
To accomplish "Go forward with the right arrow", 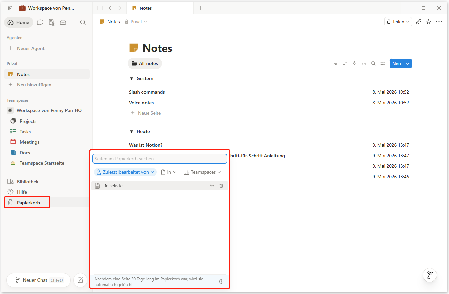I will coord(120,8).
